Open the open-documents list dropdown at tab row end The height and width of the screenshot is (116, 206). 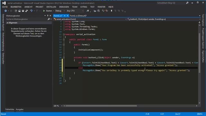(200, 16)
